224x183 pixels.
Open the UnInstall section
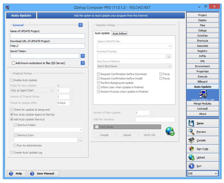(x=202, y=109)
